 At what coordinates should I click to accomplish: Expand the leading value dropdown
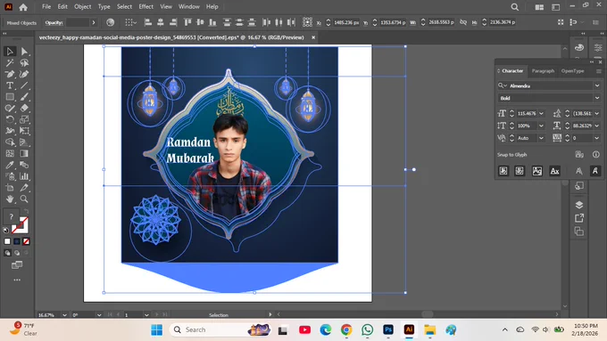pos(597,114)
